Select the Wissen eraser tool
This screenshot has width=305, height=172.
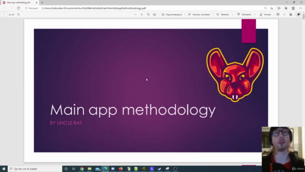click(265, 14)
